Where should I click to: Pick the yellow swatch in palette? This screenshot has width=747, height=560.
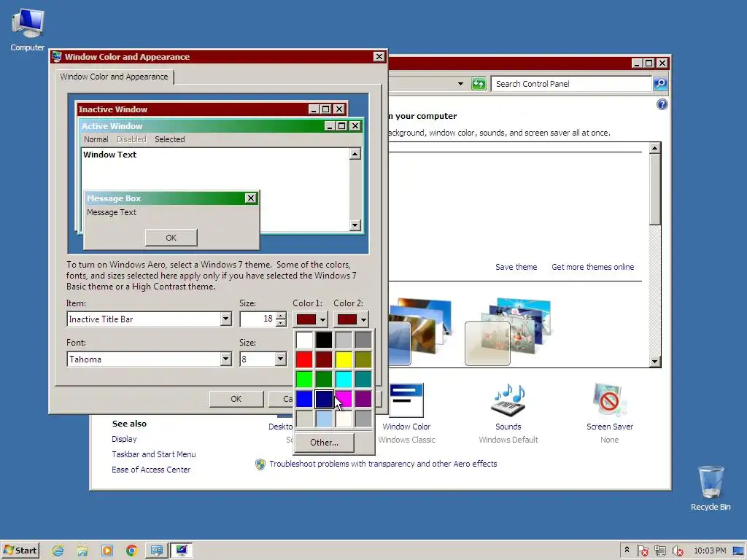[x=344, y=360]
